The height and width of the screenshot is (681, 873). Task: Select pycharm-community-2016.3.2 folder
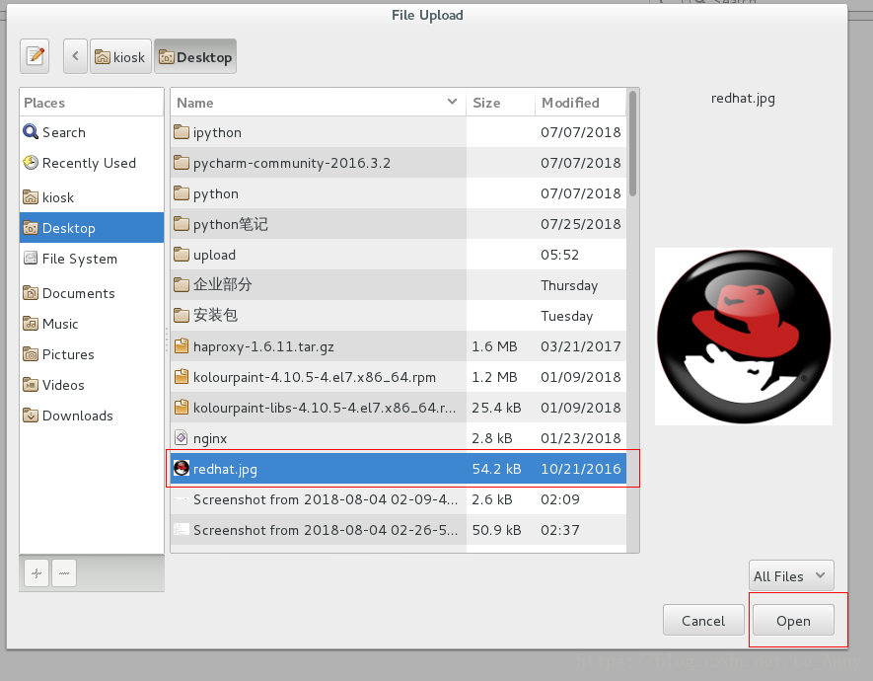coord(399,163)
